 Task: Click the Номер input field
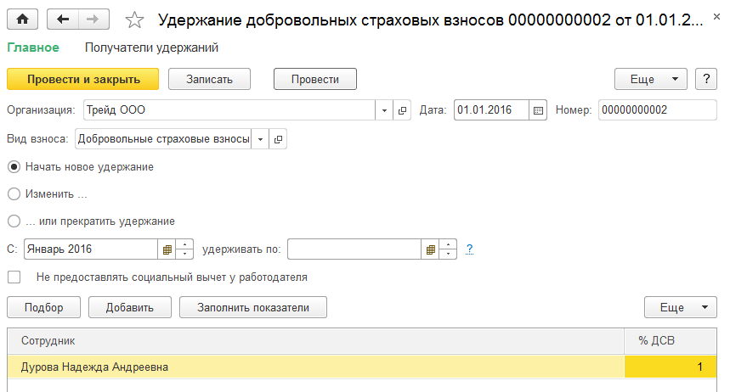click(x=657, y=110)
